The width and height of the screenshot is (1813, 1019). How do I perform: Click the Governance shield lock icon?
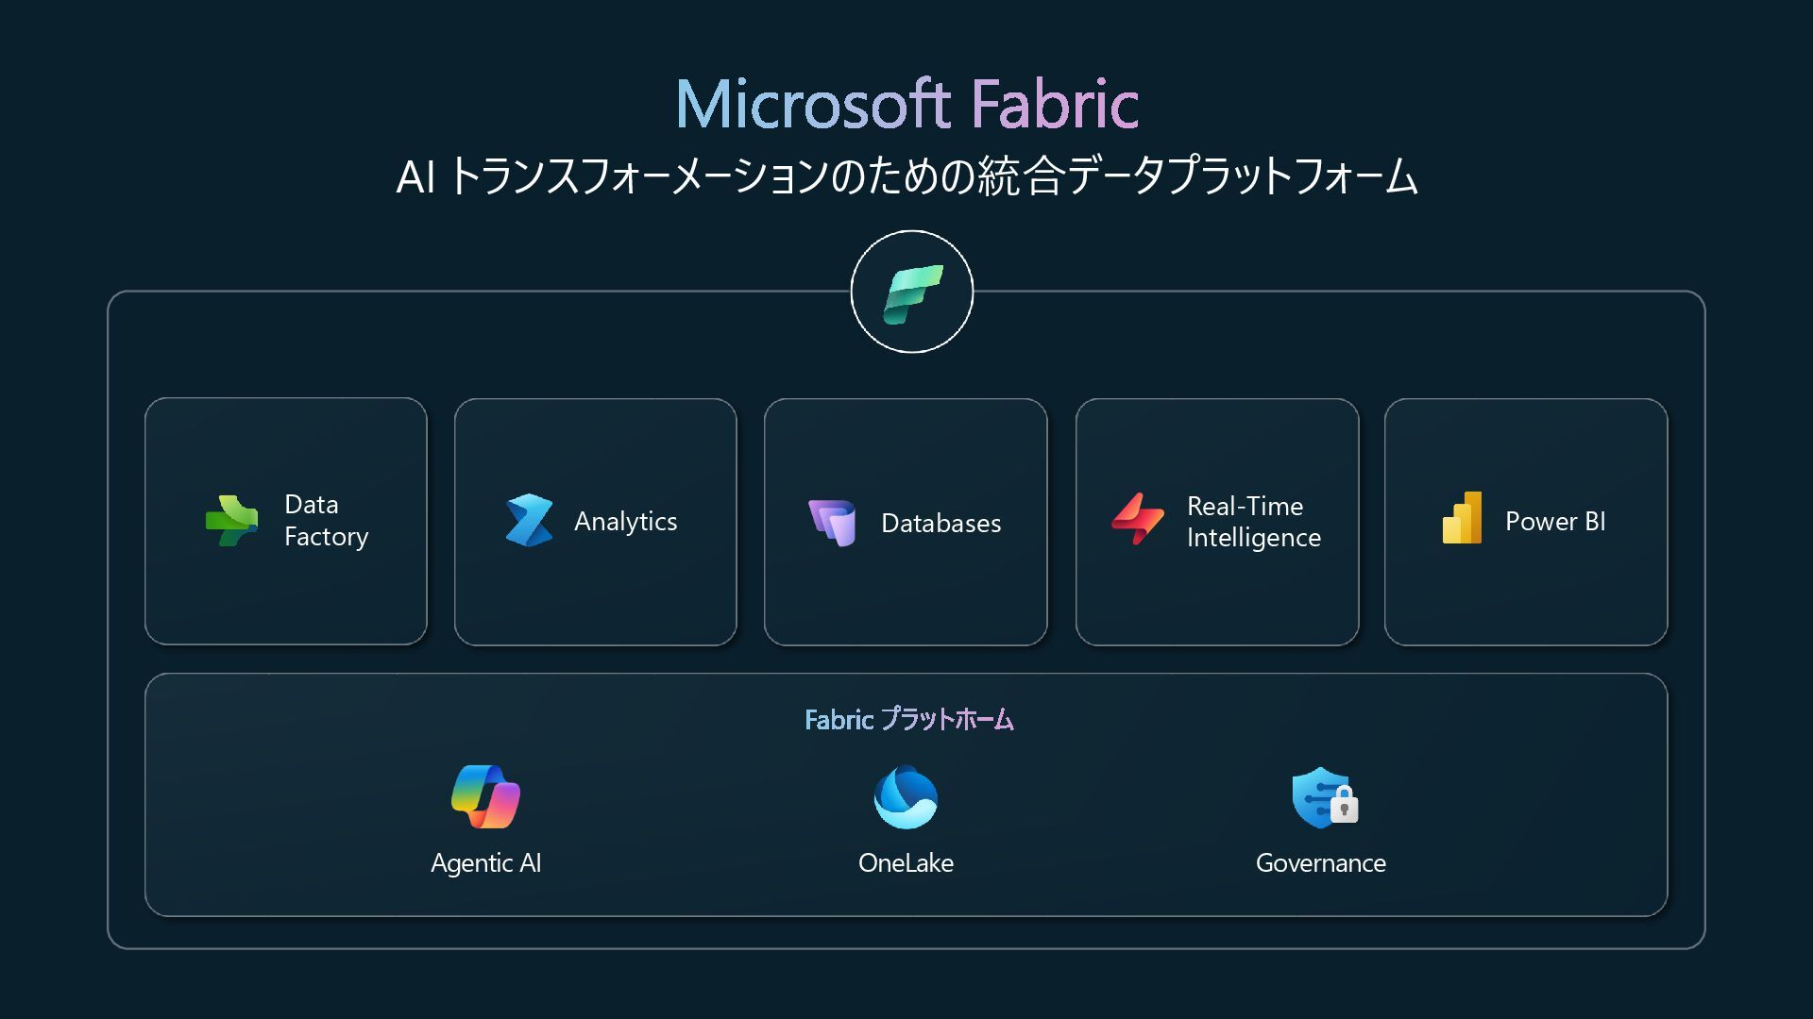point(1325,797)
